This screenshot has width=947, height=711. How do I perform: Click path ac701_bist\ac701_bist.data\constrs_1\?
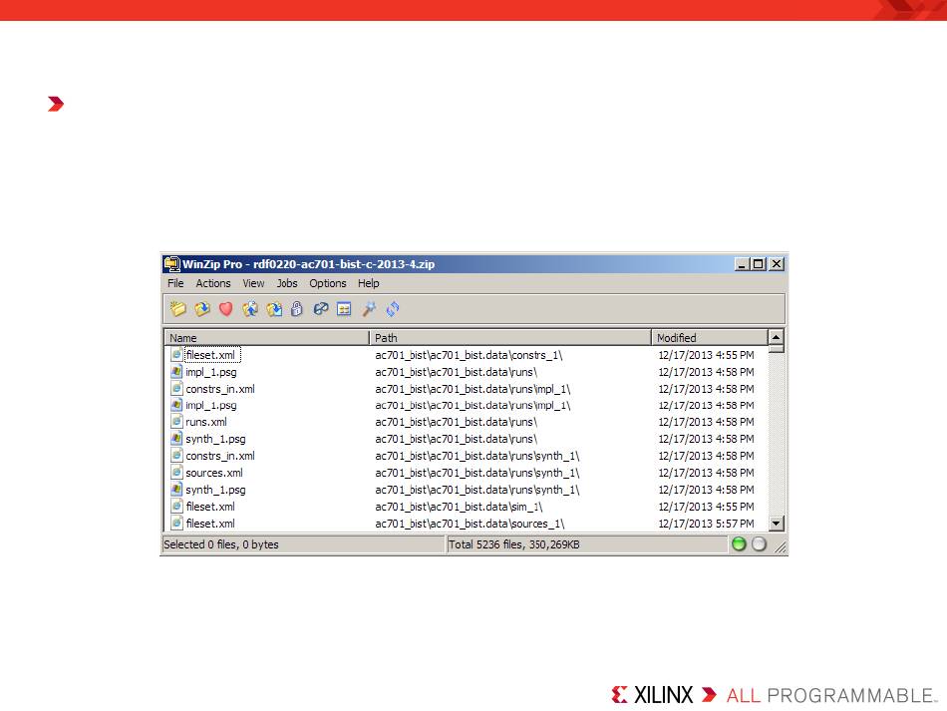pyautogui.click(x=469, y=355)
